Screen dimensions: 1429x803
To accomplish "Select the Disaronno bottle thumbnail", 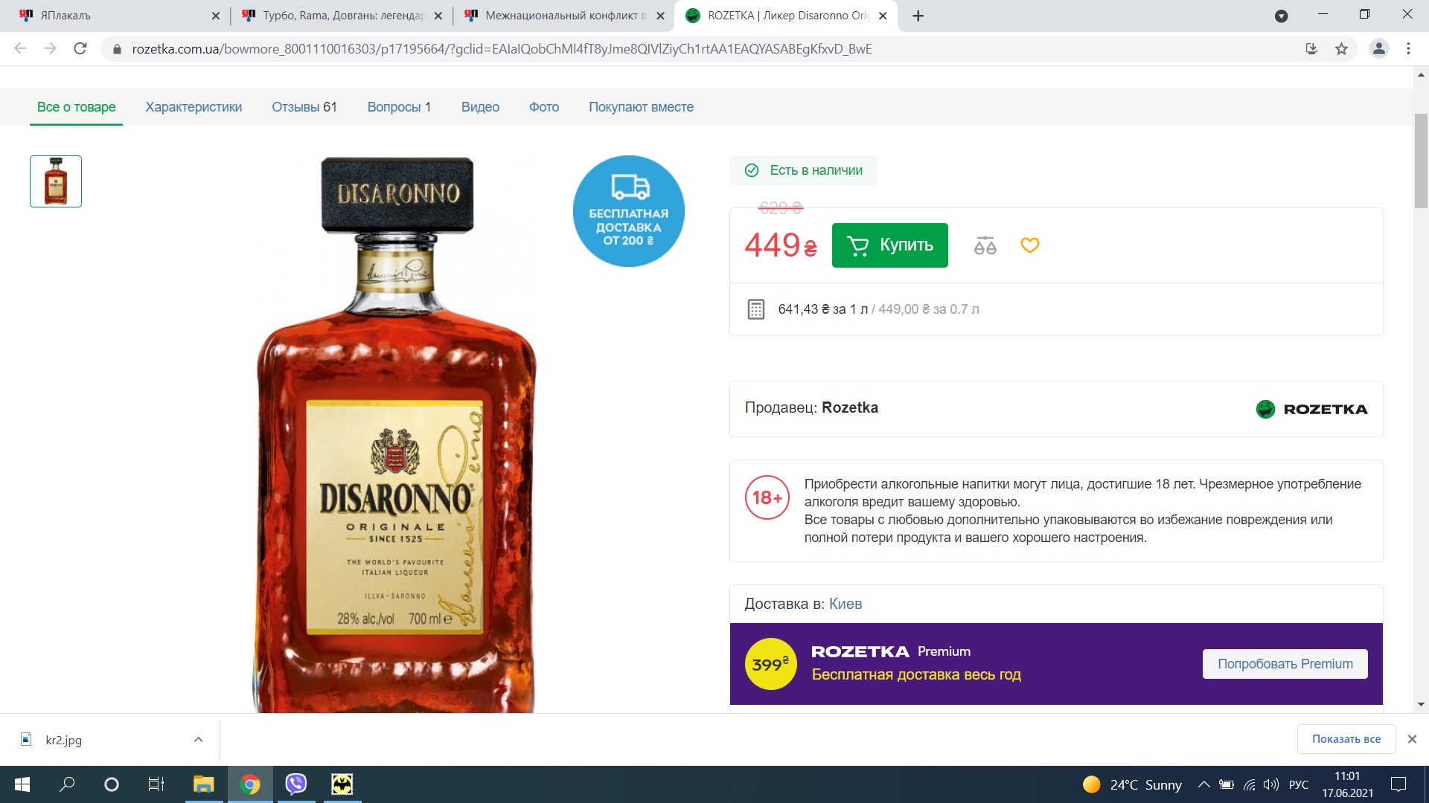I will click(x=56, y=181).
